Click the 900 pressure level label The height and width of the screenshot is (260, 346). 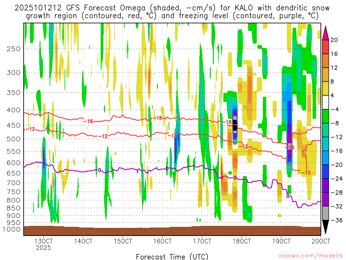coord(14,216)
